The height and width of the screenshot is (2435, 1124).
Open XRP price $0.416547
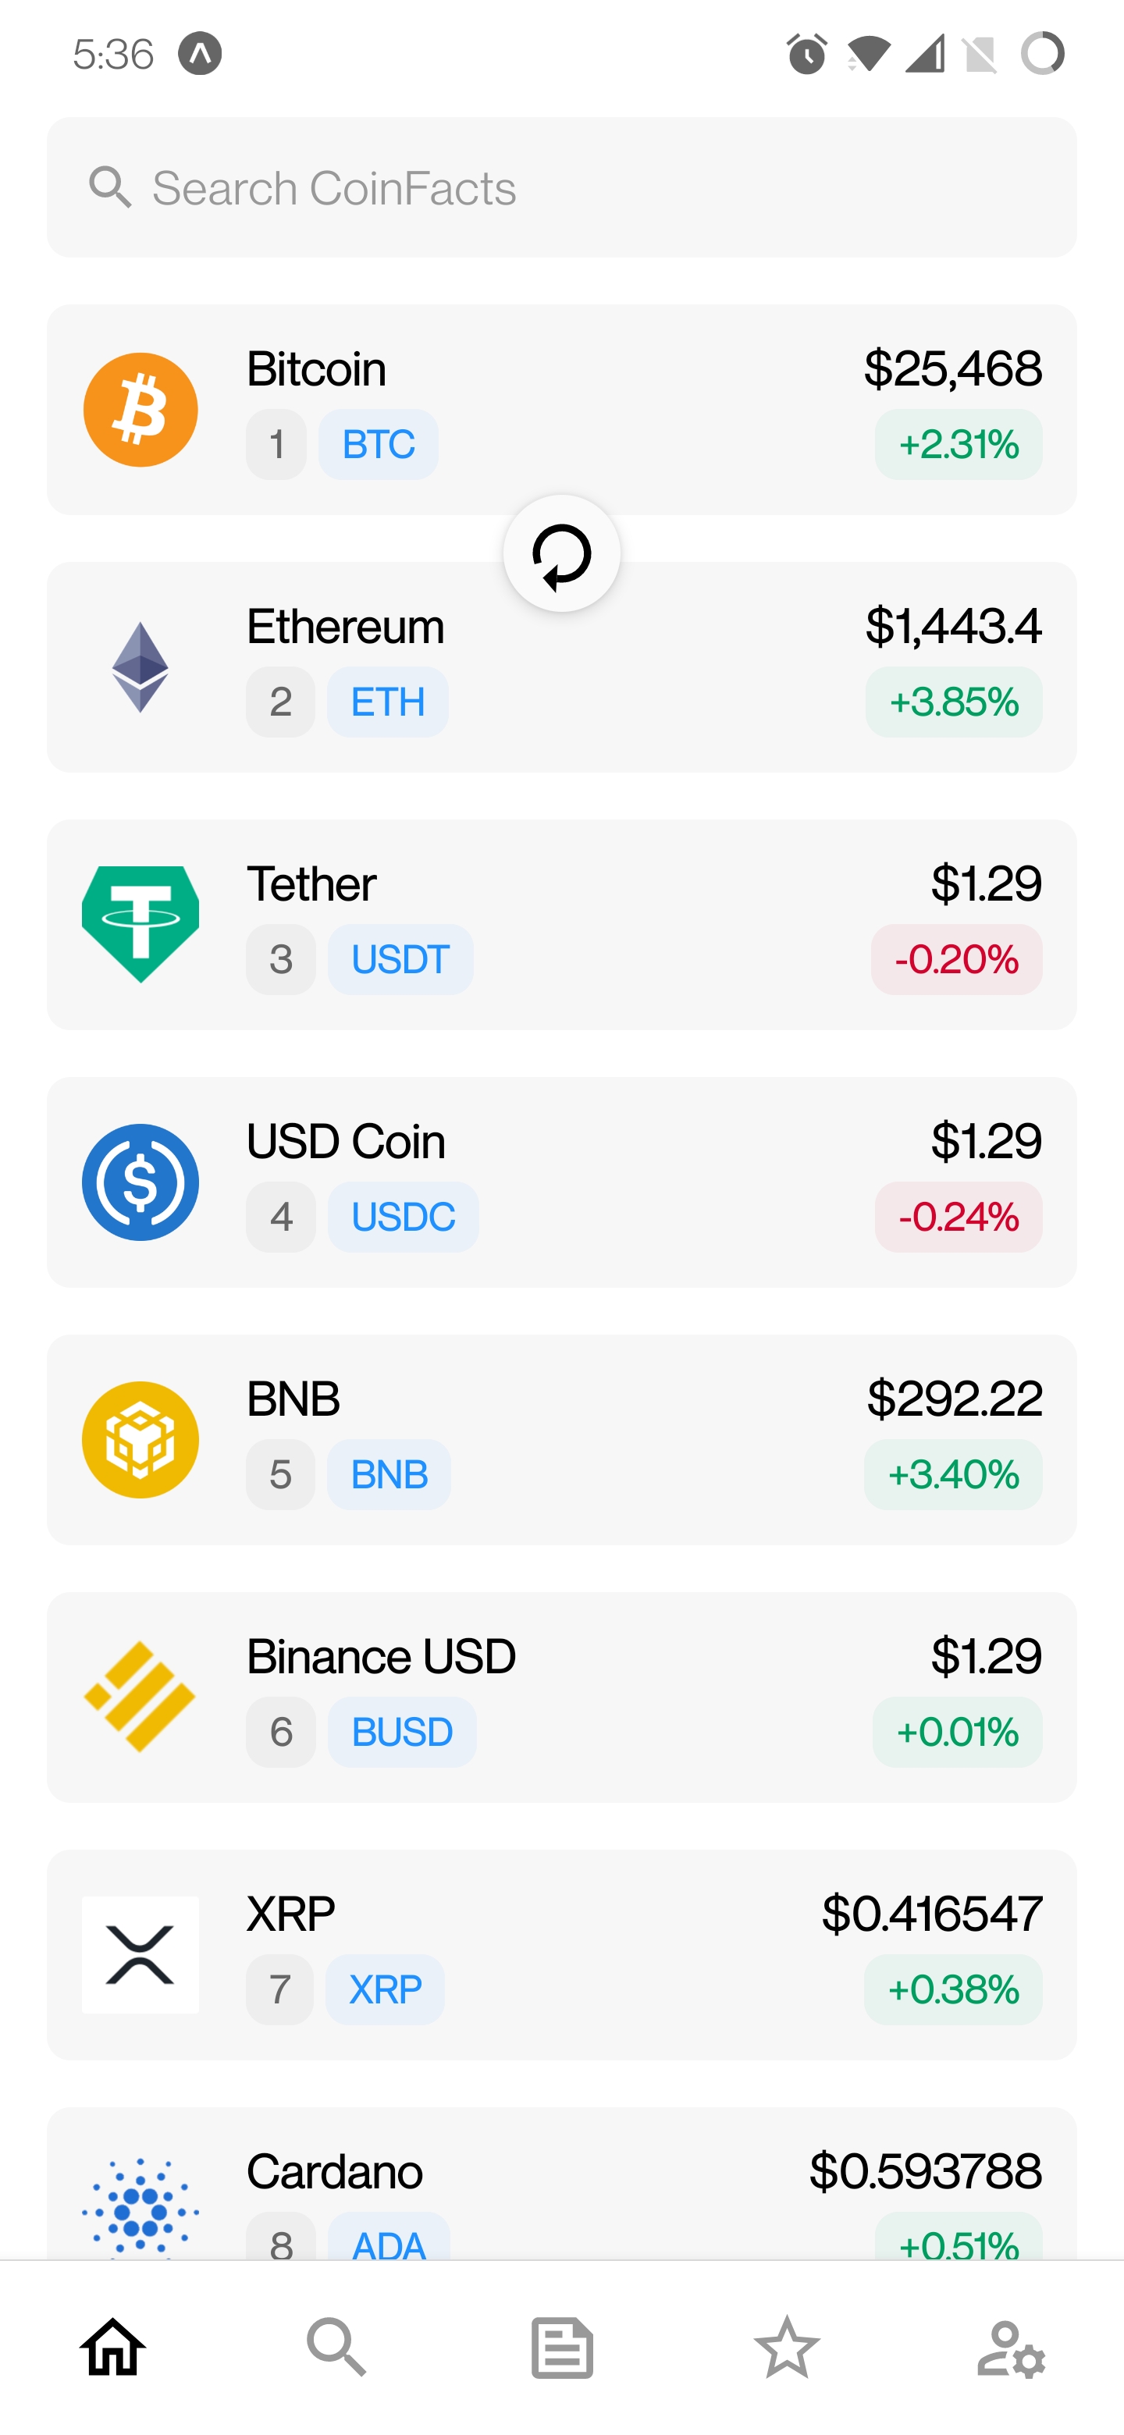(x=931, y=1914)
